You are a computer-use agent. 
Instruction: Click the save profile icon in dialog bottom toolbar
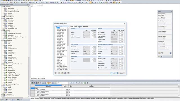[65, 73]
